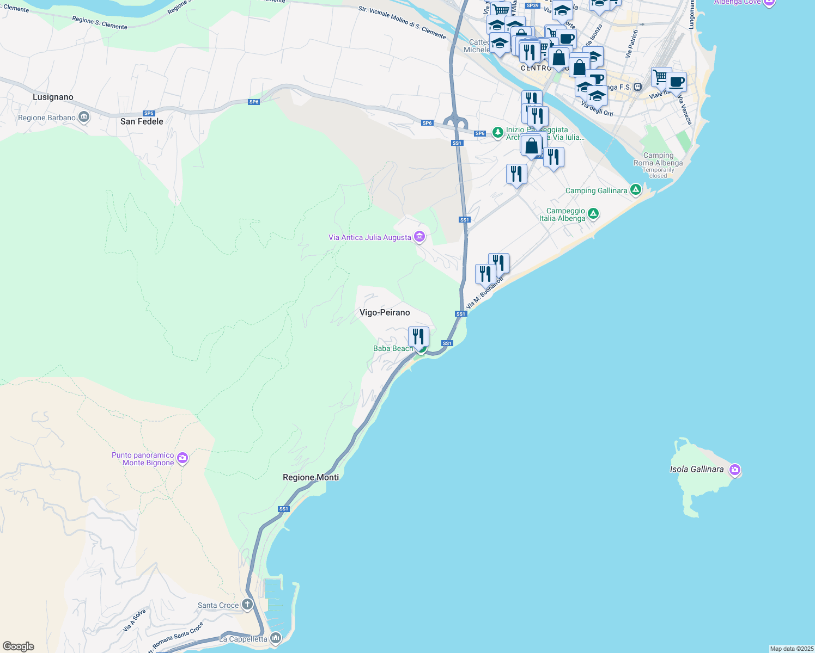Image resolution: width=815 pixels, height=653 pixels.
Task: Open the Camping Gallinara campsite marker
Action: tap(635, 190)
